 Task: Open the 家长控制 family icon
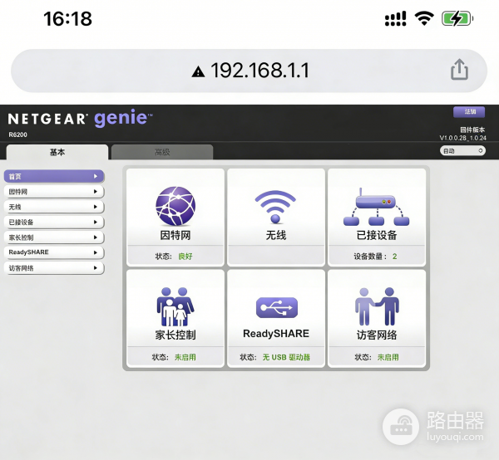click(x=175, y=306)
